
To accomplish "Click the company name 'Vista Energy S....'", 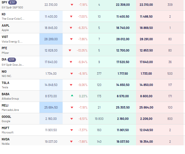I will [12, 42].
